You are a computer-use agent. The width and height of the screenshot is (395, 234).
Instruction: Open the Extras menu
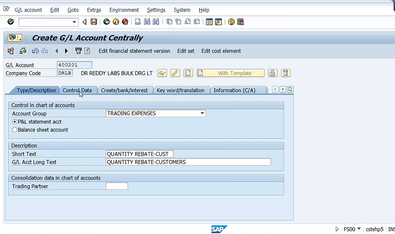94,10
